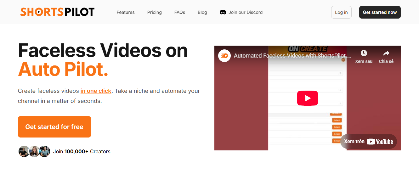Viewport: 419px width, 191px height.
Task: Click the orange Get started for free button
Action: click(54, 127)
